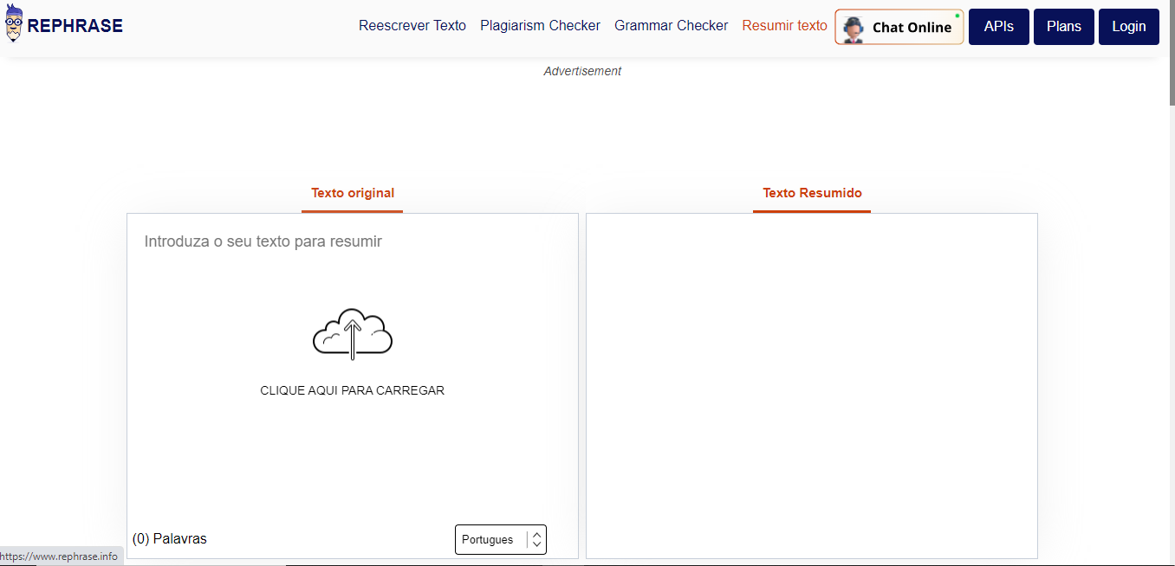Click the page's vertical scrollbar
1175x566 pixels.
tap(1171, 52)
